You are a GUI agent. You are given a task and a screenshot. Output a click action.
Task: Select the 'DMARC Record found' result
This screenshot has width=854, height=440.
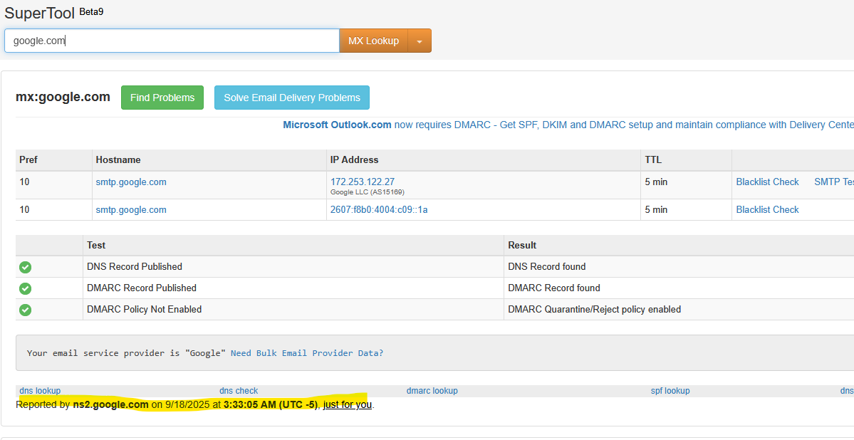(554, 288)
